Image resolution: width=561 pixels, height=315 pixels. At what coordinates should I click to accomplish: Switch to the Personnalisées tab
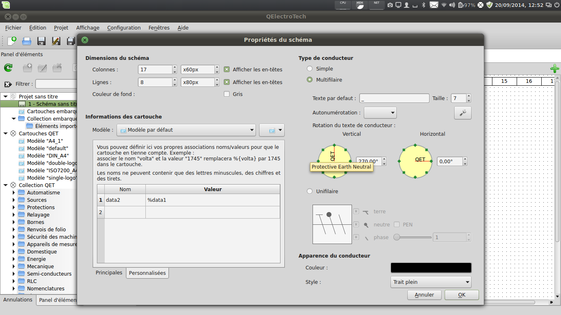pos(147,273)
